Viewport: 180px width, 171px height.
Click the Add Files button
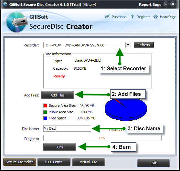click(x=58, y=95)
